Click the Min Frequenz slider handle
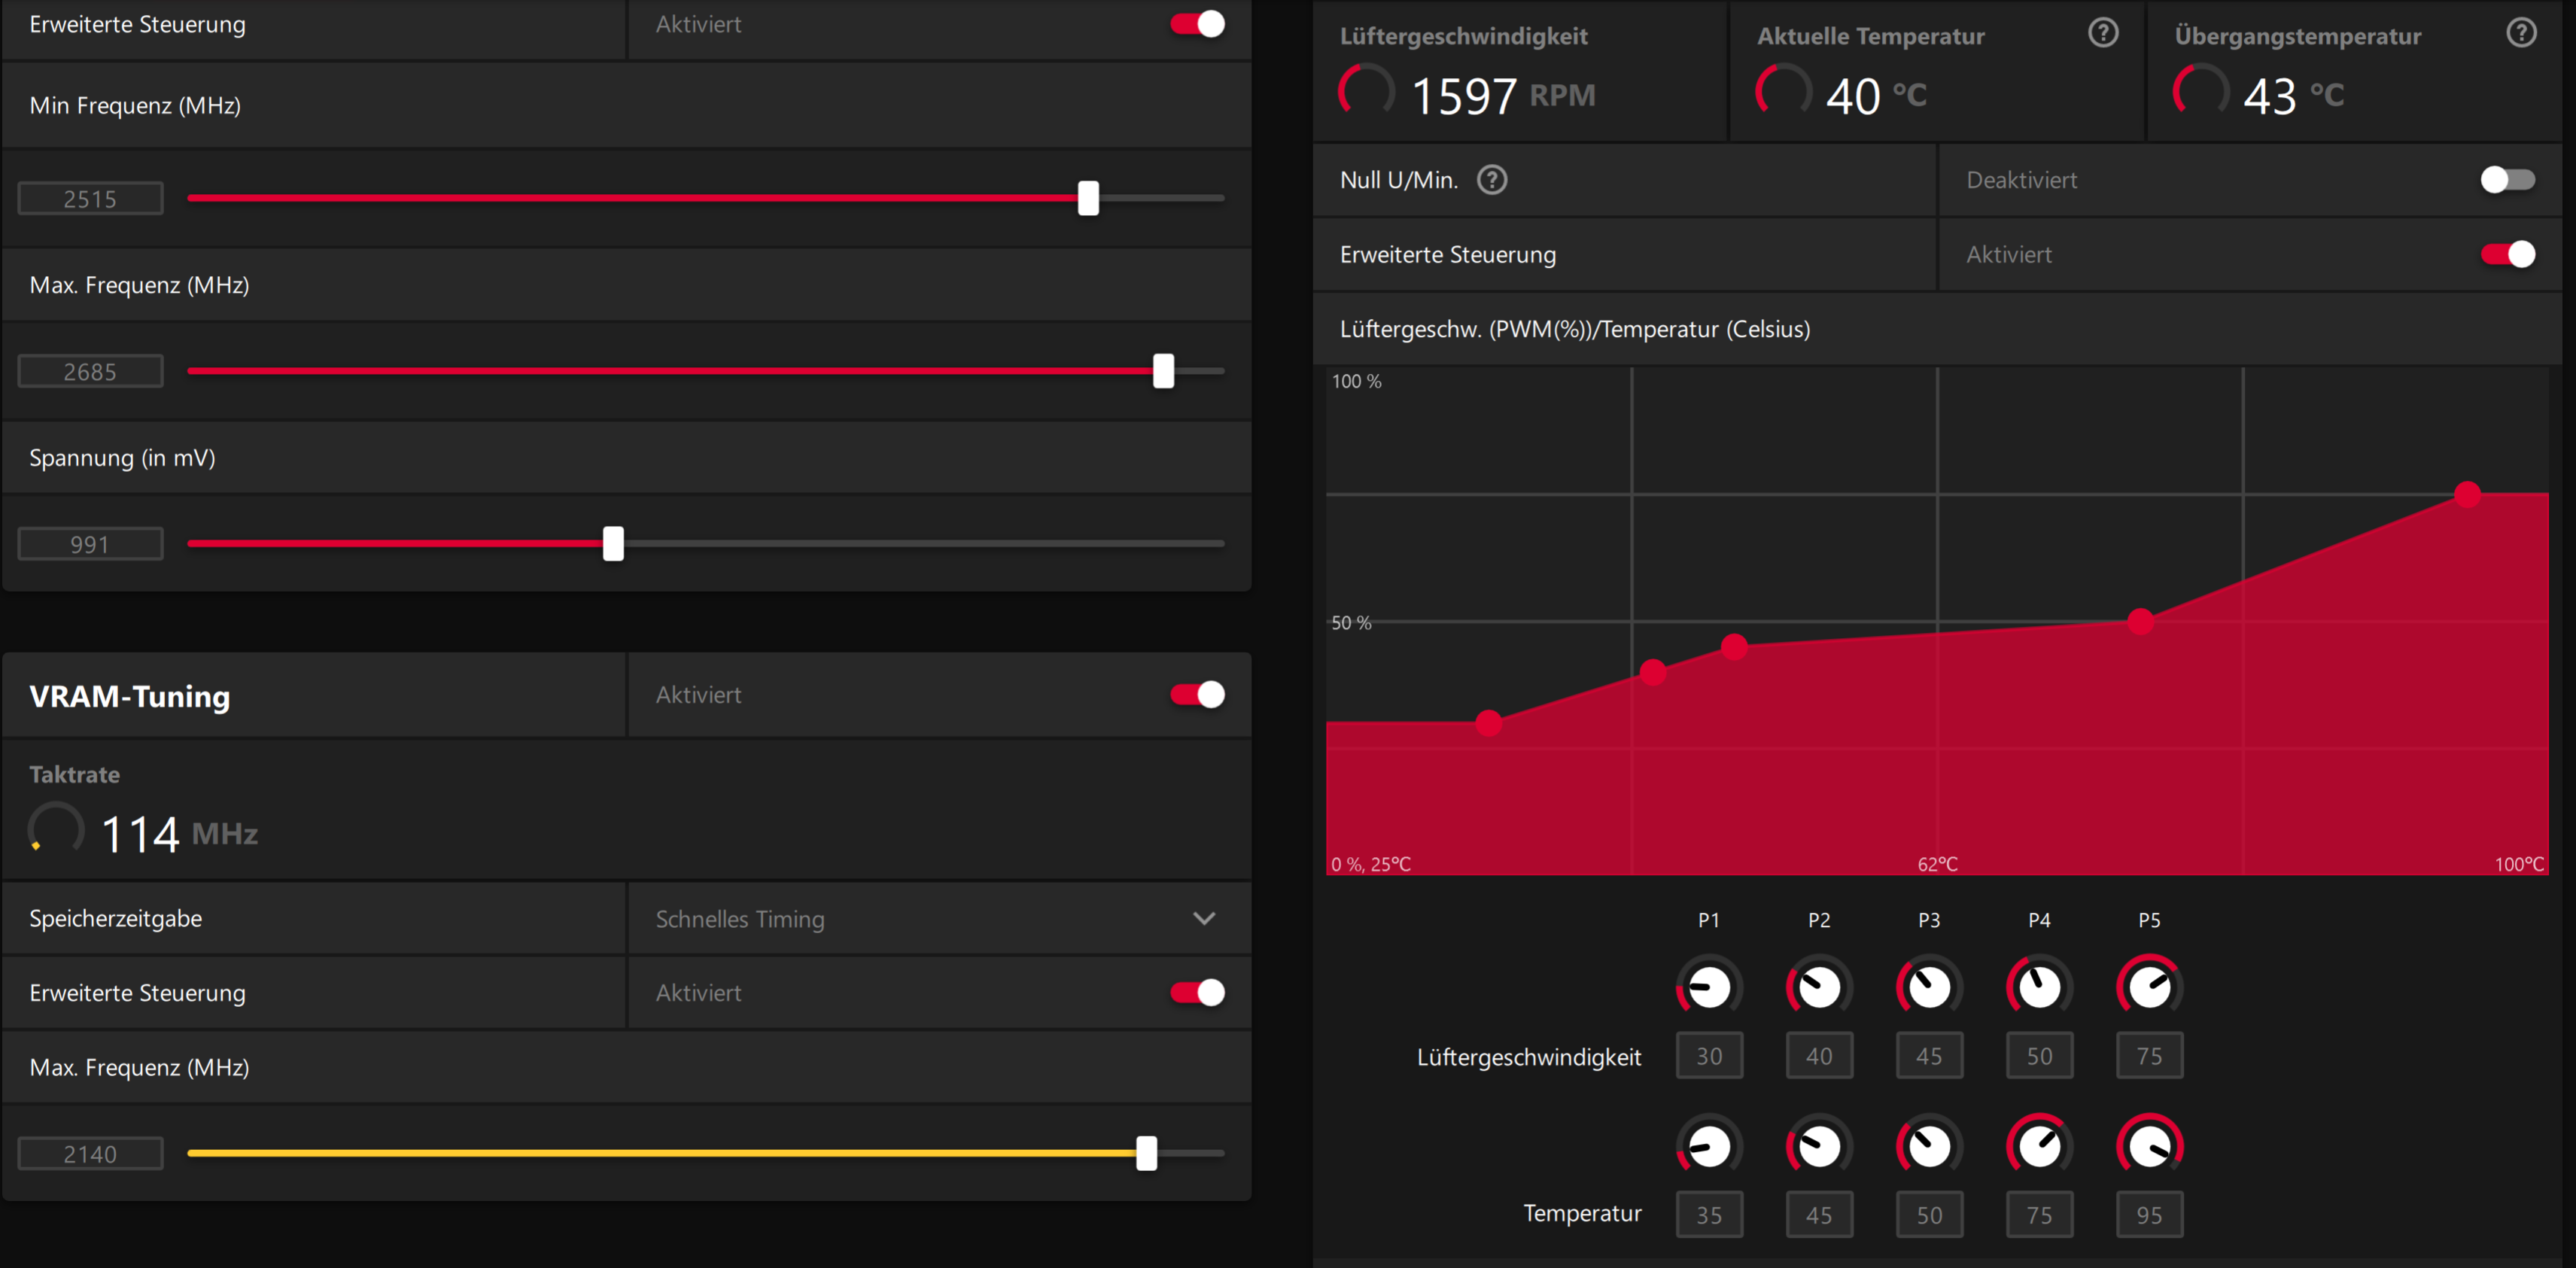 [1088, 198]
